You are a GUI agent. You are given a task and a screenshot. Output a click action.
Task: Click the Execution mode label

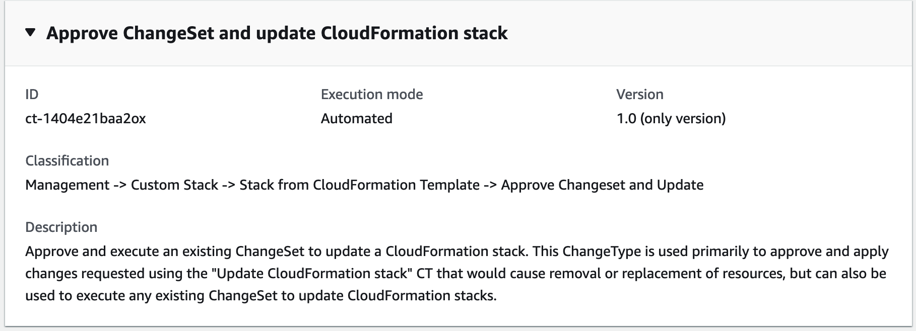(x=371, y=94)
